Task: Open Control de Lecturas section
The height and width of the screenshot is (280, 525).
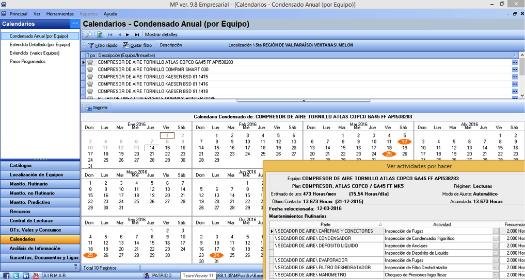Action: [x=40, y=221]
